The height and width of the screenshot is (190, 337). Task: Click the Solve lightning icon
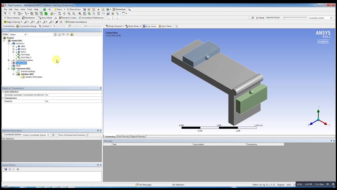(x=55, y=9)
